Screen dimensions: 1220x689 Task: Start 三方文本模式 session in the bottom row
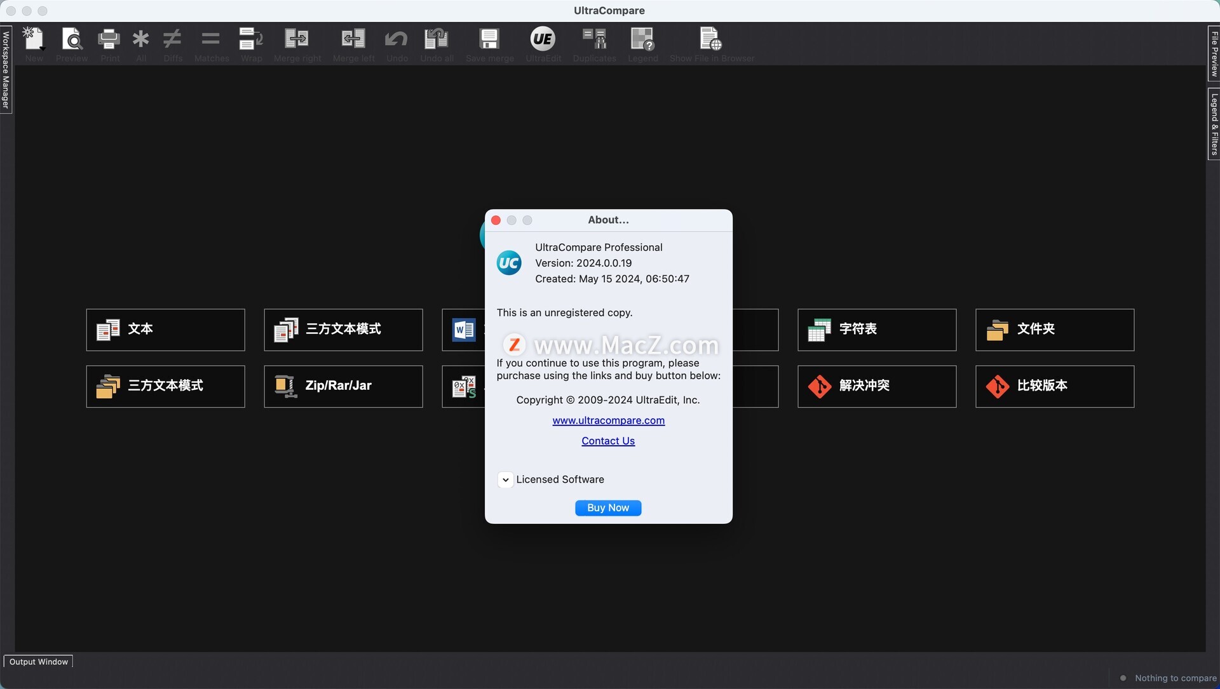165,386
